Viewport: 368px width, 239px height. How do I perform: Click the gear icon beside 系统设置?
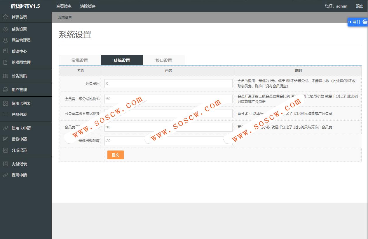click(5, 29)
